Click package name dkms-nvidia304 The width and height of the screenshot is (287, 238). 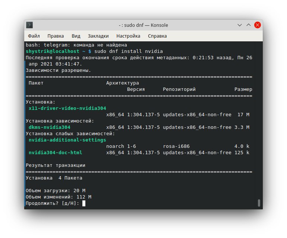click(x=50, y=127)
